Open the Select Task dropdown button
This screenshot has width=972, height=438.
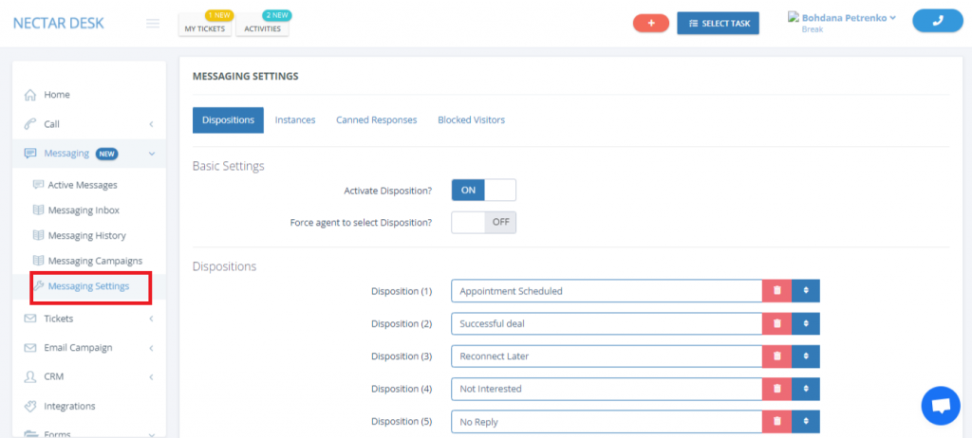coord(718,24)
